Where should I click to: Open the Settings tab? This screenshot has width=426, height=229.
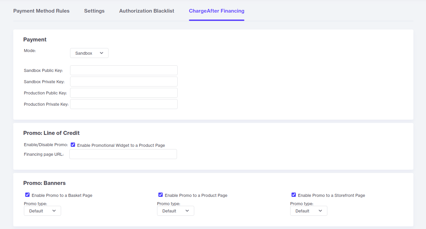coord(94,11)
